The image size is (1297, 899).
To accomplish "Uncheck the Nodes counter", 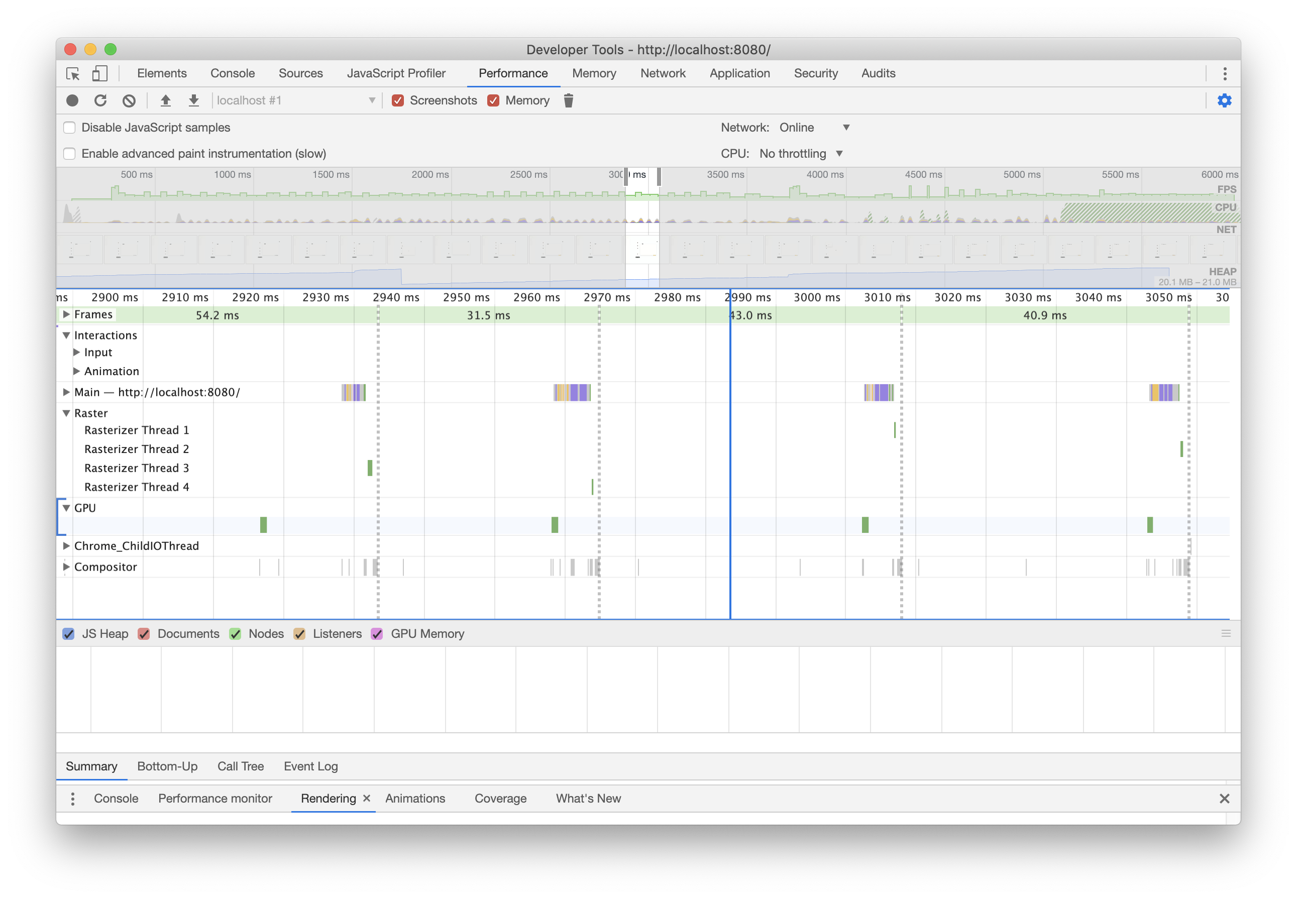I will (235, 634).
